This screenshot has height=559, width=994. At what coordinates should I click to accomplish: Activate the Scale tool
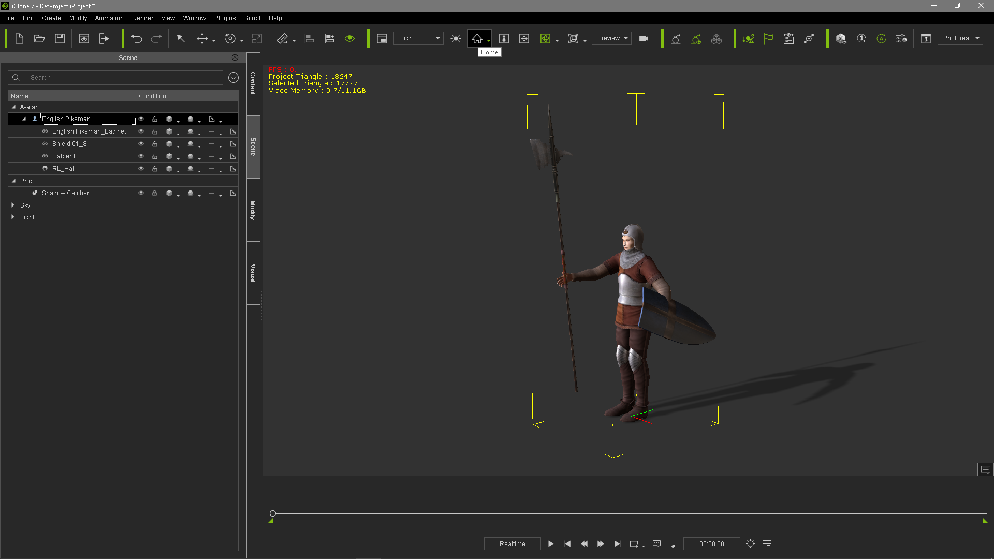click(257, 38)
